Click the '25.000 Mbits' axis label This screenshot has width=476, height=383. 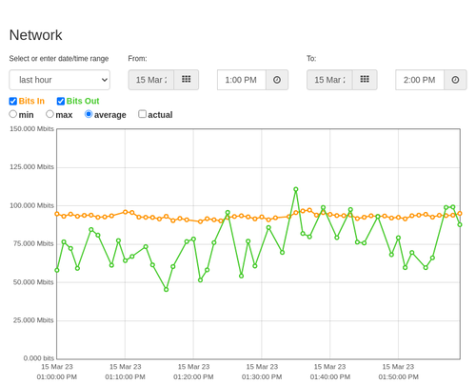tap(33, 320)
